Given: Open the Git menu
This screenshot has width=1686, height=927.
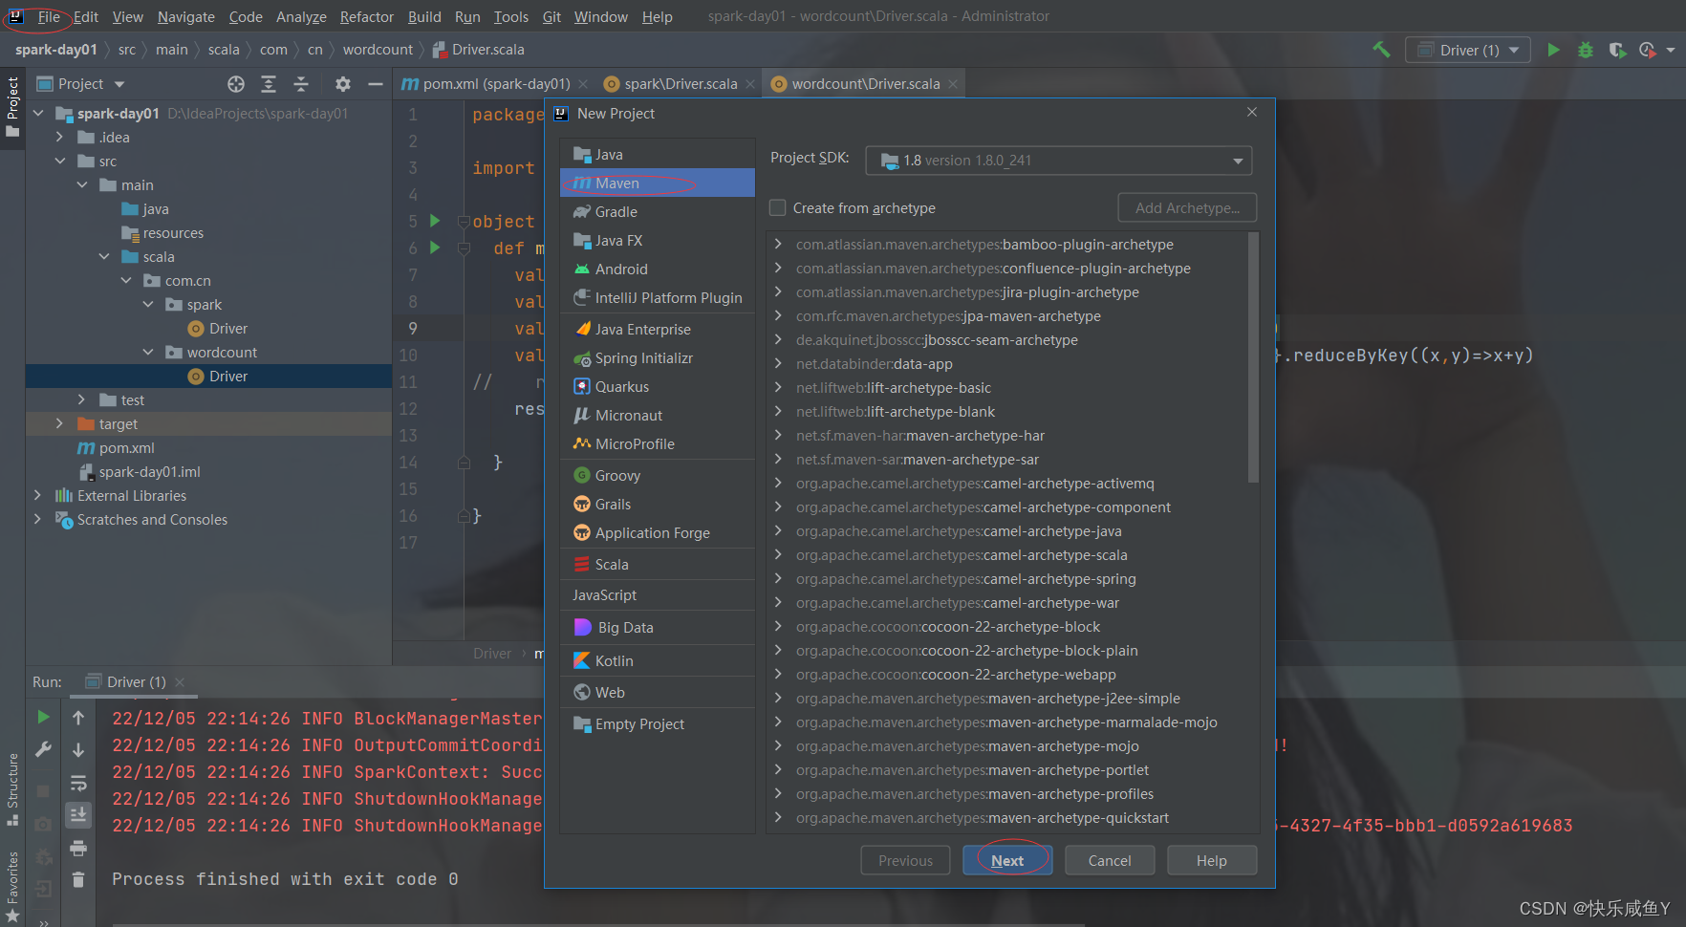Looking at the screenshot, I should pyautogui.click(x=551, y=16).
